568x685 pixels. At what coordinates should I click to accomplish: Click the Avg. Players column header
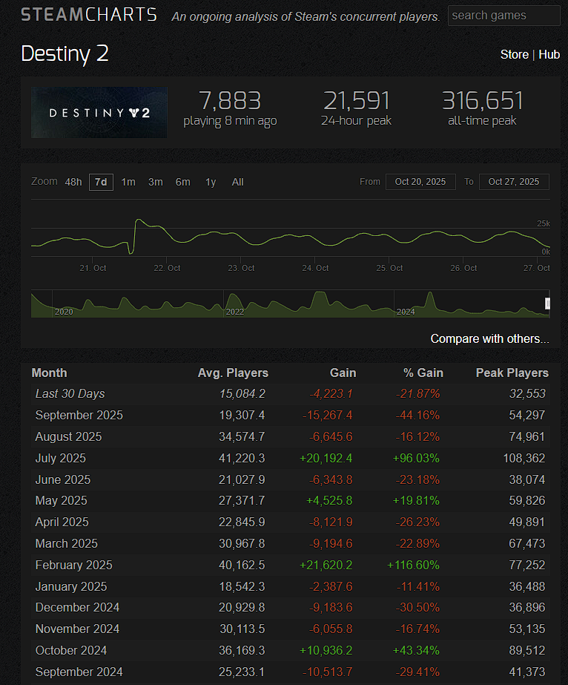point(233,373)
